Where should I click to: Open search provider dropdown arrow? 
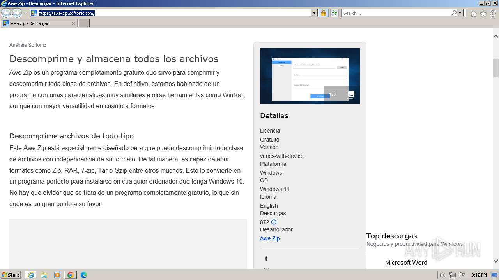tap(460, 13)
